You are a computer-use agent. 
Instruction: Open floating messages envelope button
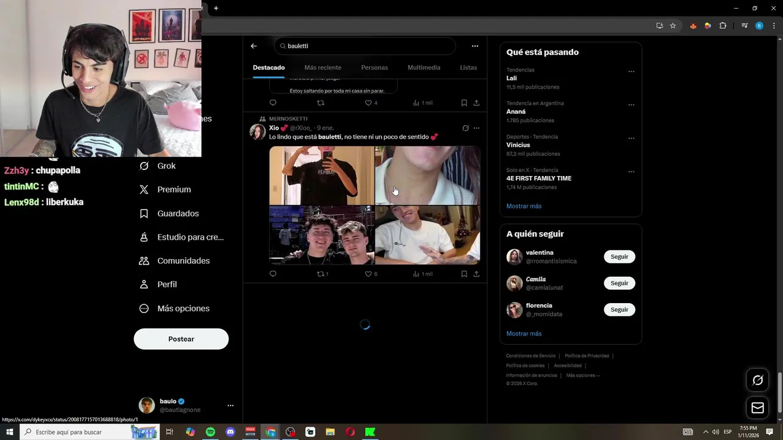pos(757,408)
